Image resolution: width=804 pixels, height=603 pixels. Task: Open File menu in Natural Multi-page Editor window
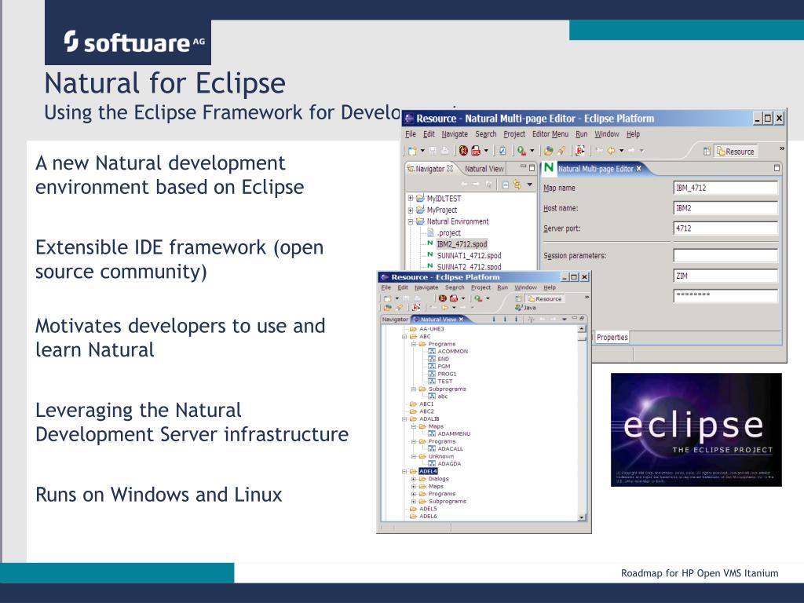[411, 133]
